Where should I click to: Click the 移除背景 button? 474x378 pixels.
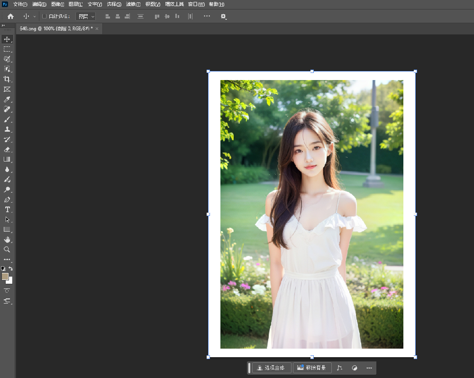[312, 368]
